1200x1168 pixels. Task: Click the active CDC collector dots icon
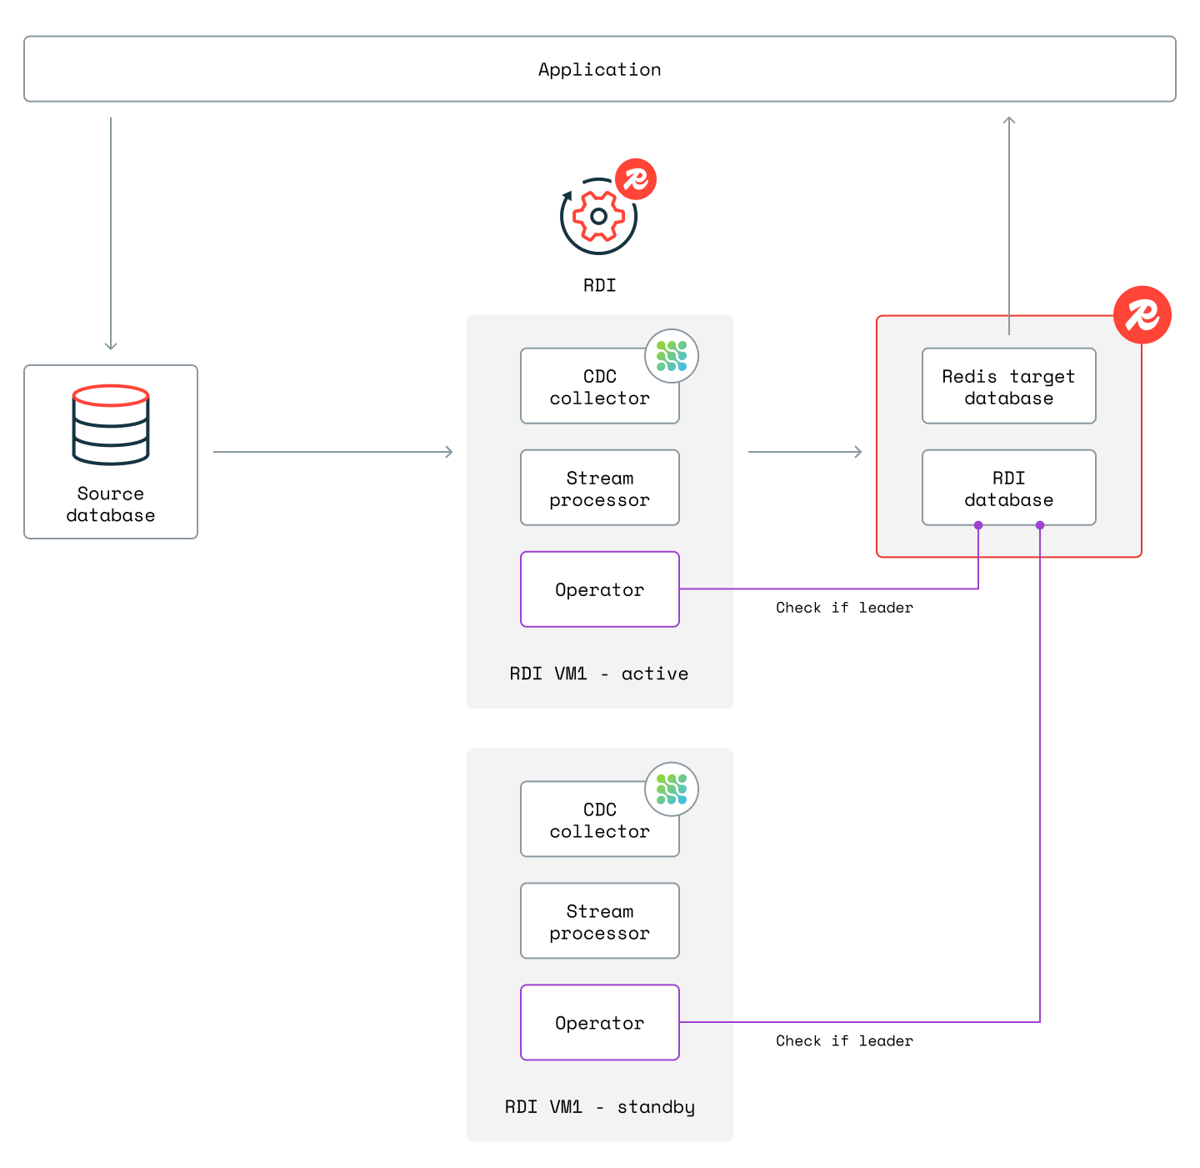(672, 356)
